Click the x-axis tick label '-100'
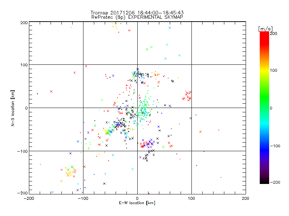The width and height of the screenshot is (289, 216). coord(83,198)
